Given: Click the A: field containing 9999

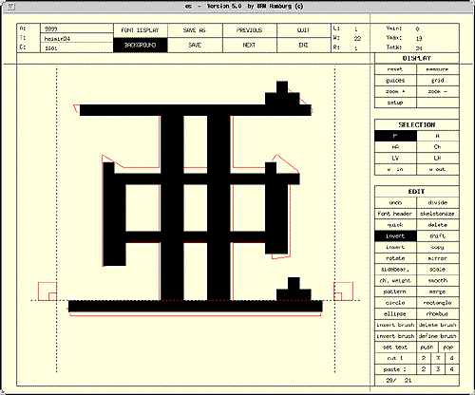Looking at the screenshot, I should click(x=77, y=28).
